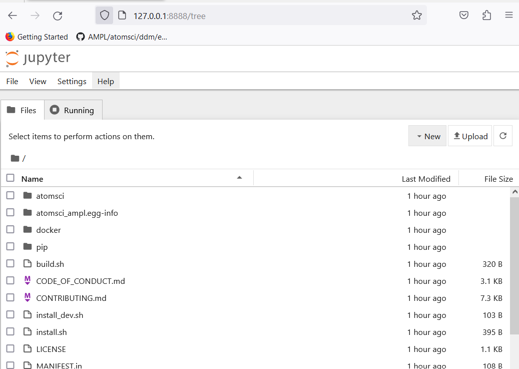Viewport: 519px width, 369px height.
Task: Click the browser forward arrow
Action: click(35, 16)
